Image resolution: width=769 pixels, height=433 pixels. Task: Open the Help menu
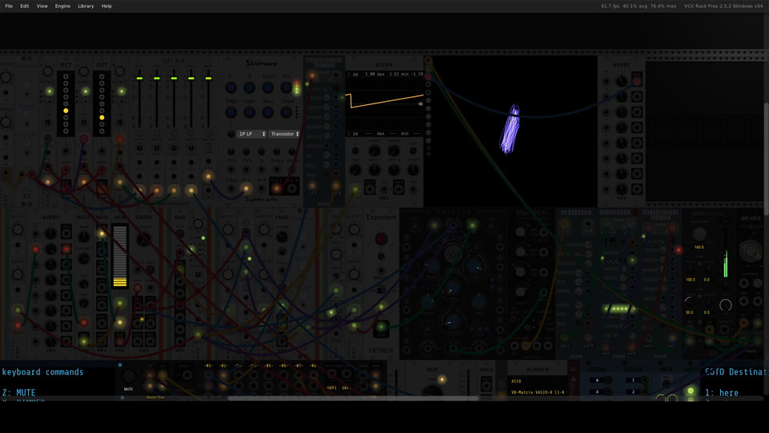point(107,6)
